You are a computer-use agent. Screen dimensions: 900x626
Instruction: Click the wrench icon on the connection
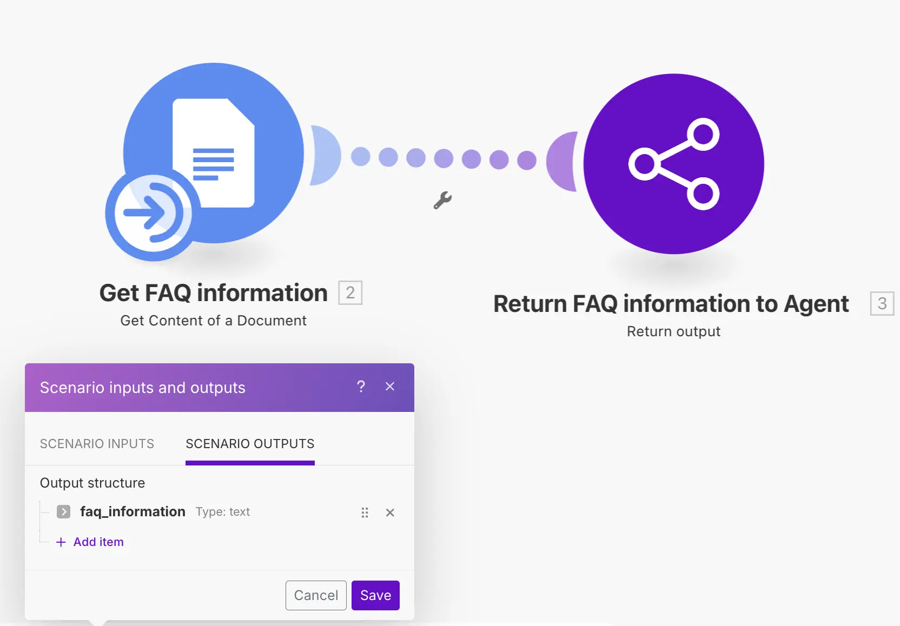pyautogui.click(x=442, y=200)
